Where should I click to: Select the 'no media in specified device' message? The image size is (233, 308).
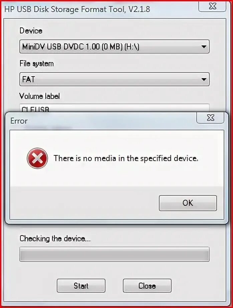coord(126,158)
